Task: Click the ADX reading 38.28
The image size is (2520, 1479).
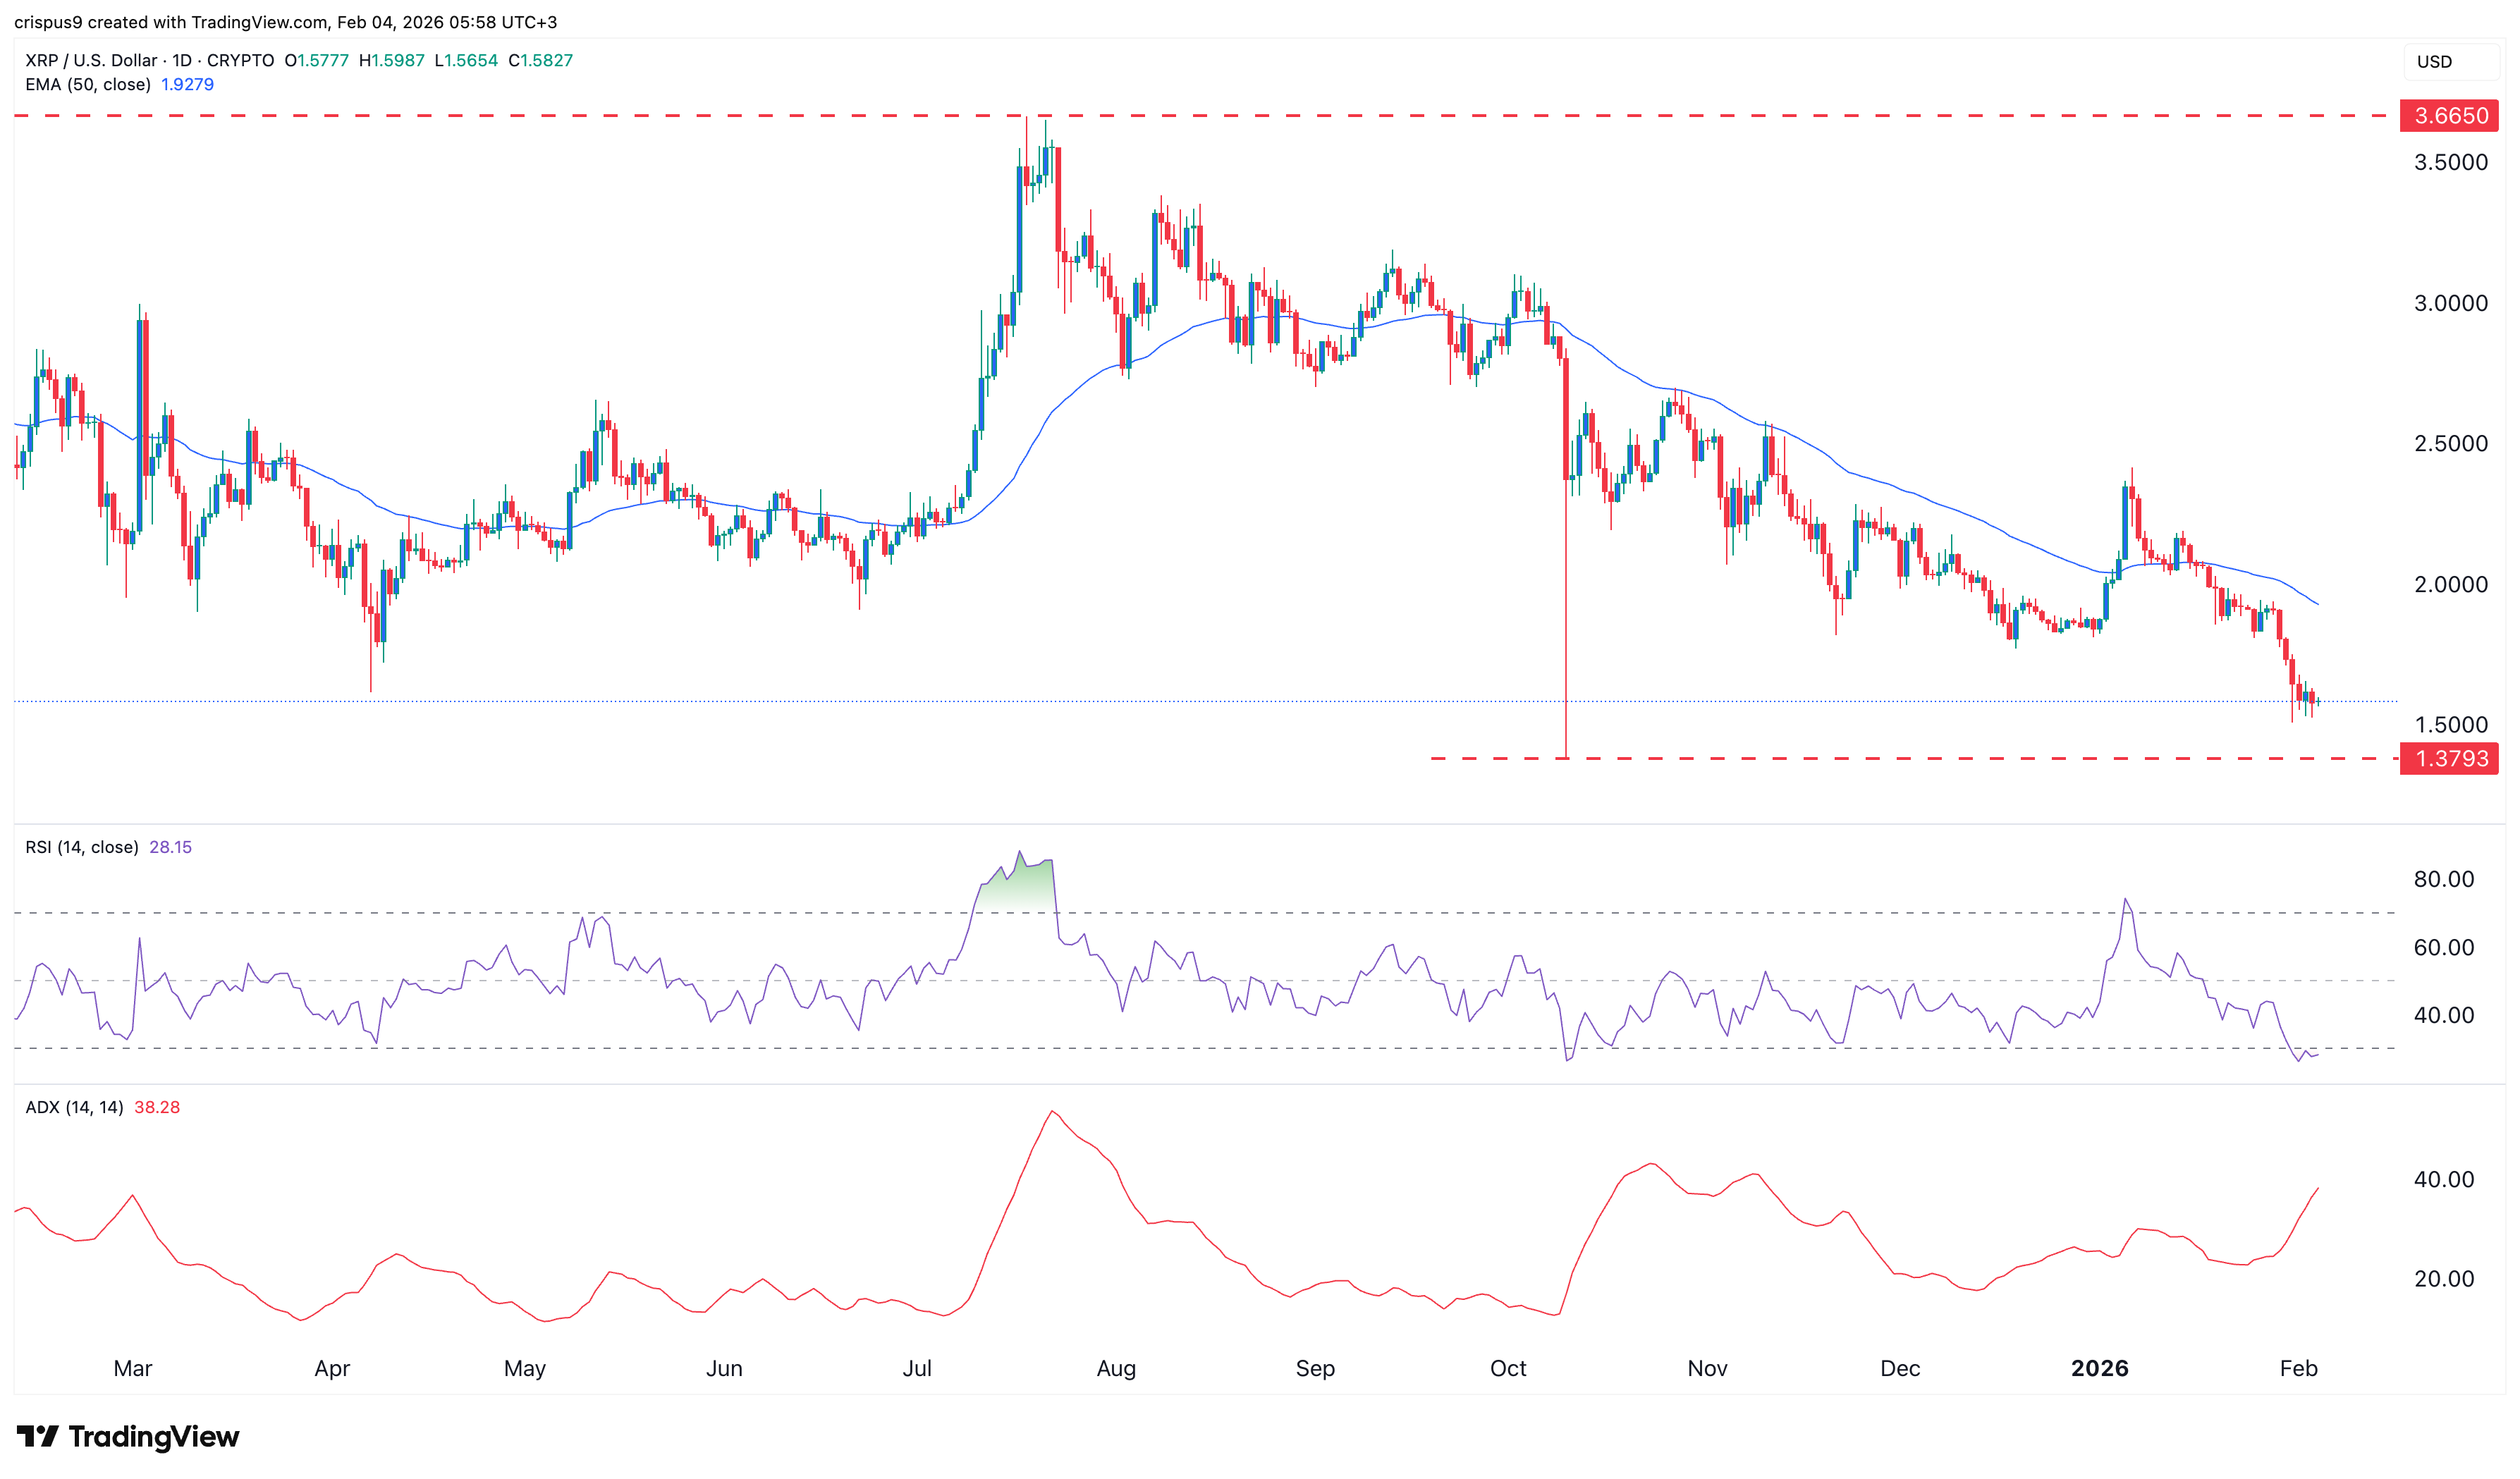Action: (157, 1107)
